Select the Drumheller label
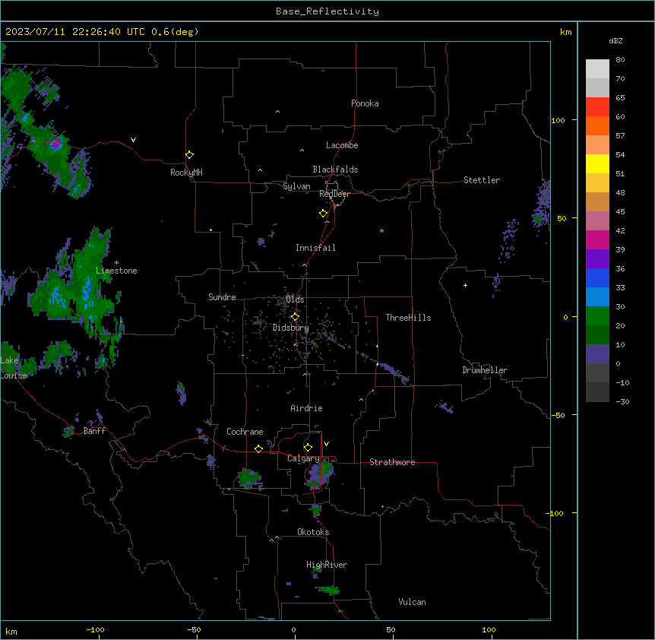This screenshot has height=640, width=655. tap(485, 370)
